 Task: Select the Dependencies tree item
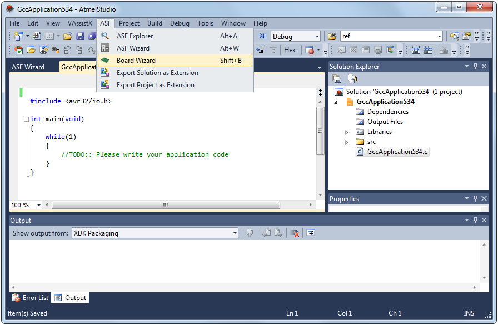[x=382, y=112]
